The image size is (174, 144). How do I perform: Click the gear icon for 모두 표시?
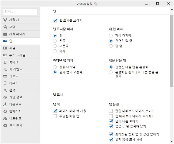5,126
